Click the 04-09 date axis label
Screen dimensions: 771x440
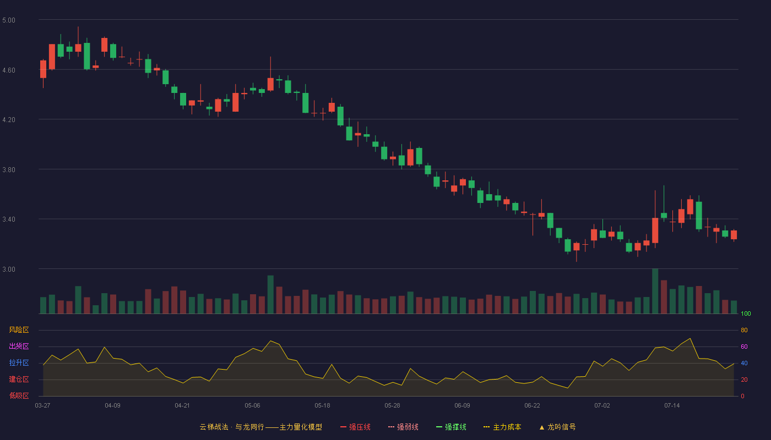[112, 405]
